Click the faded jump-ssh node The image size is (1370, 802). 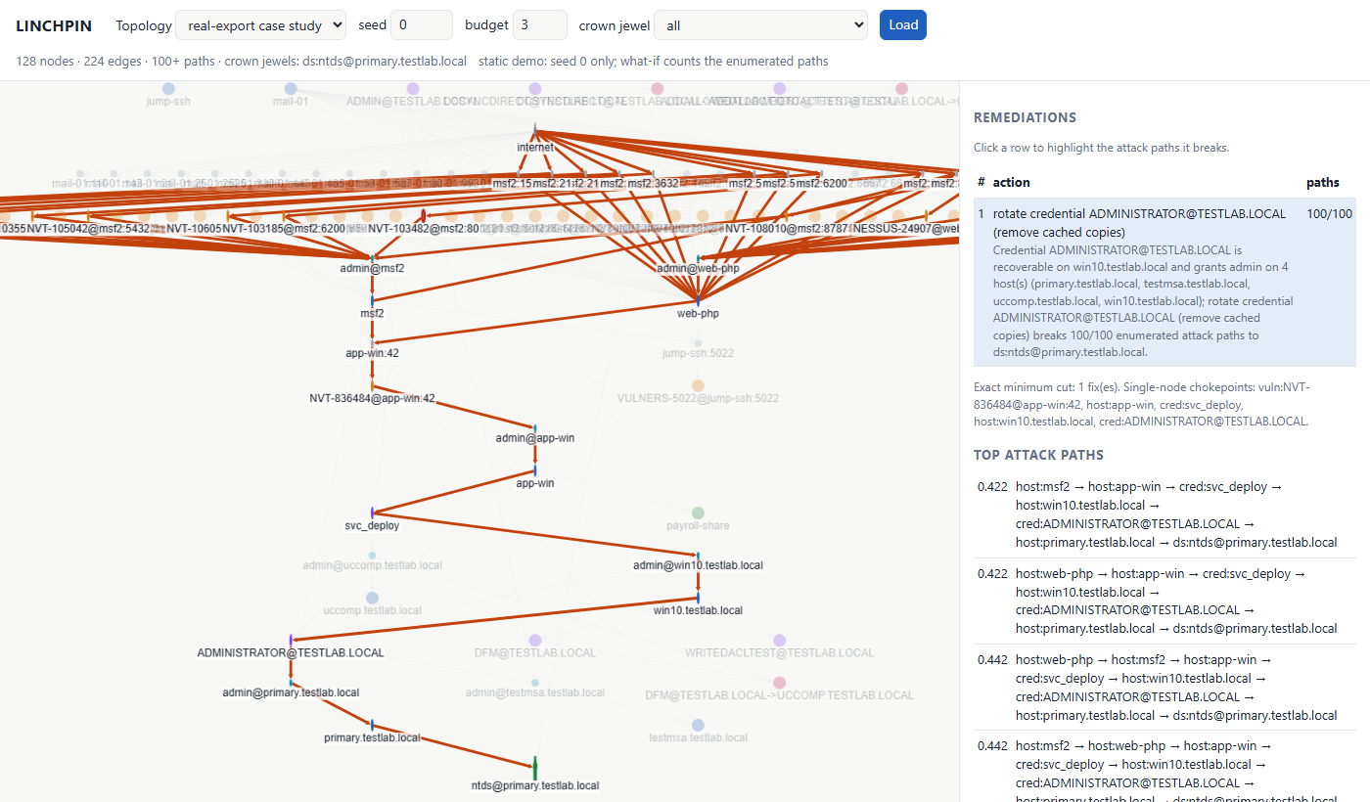pyautogui.click(x=168, y=88)
